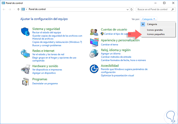Open Hardware y sonido printer icon

(x=25, y=69)
